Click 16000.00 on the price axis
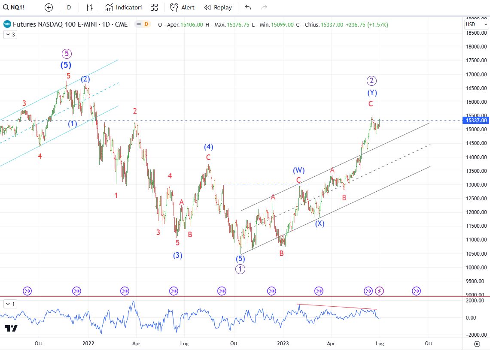Screen dimensions: 490x350 click(476, 102)
